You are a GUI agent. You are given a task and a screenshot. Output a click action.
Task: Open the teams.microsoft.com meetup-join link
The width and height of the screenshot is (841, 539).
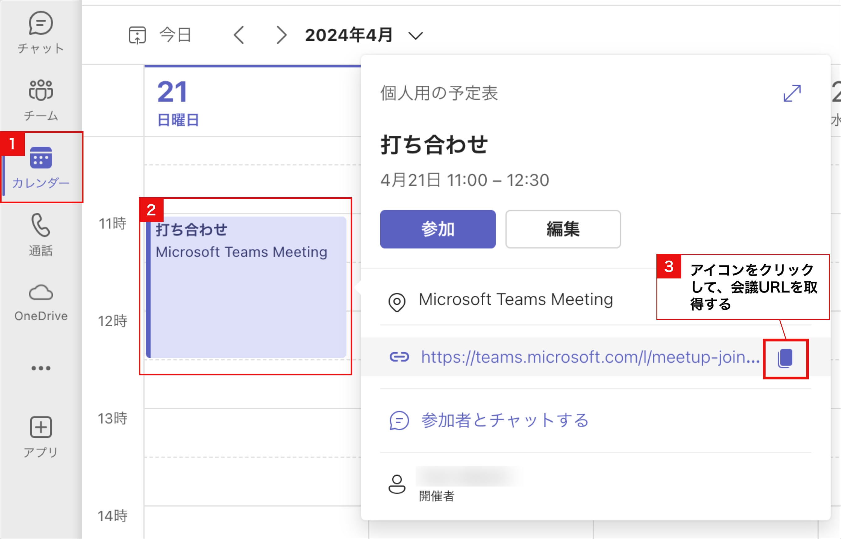(590, 357)
